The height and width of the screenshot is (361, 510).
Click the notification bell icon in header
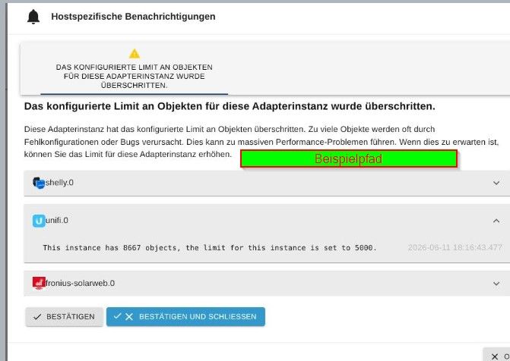33,17
